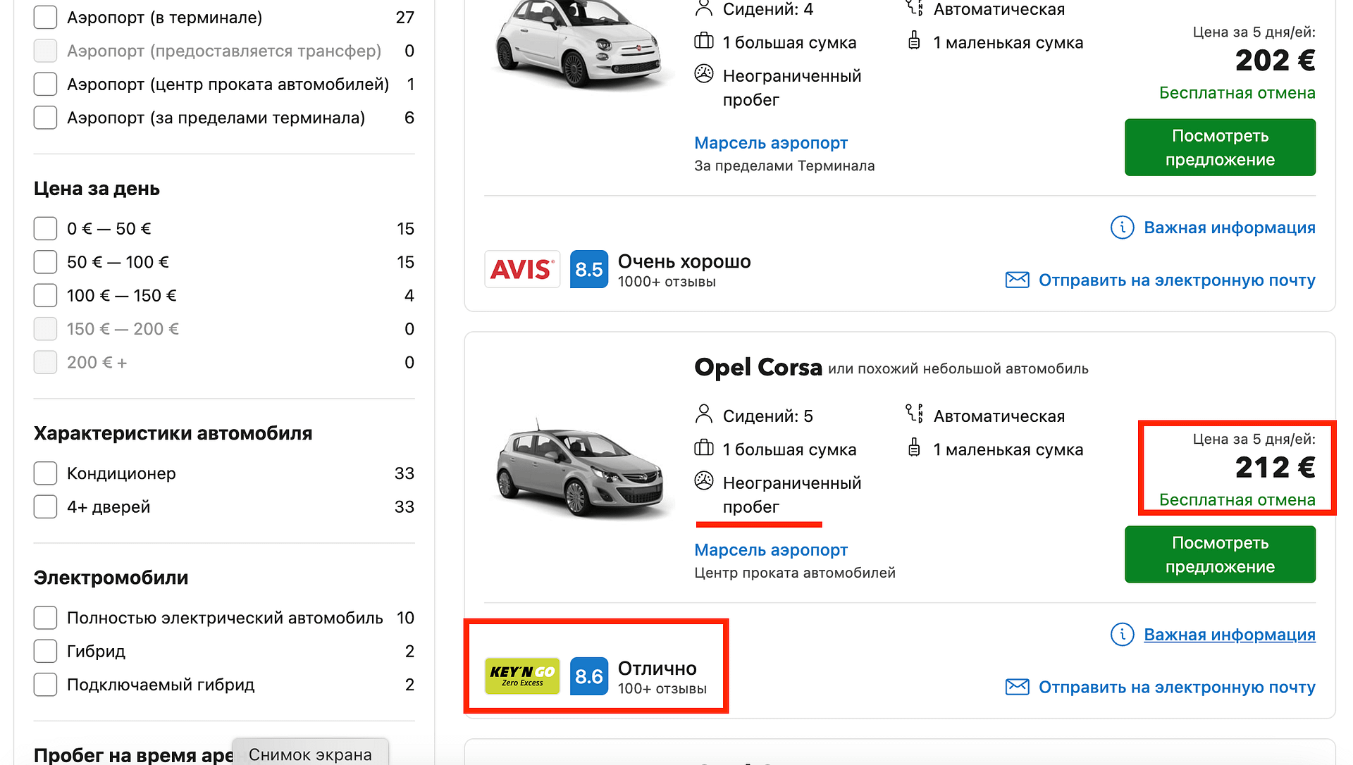The width and height of the screenshot is (1353, 765).
Task: Click the info icon next to the Avis important information link
Action: click(1122, 228)
